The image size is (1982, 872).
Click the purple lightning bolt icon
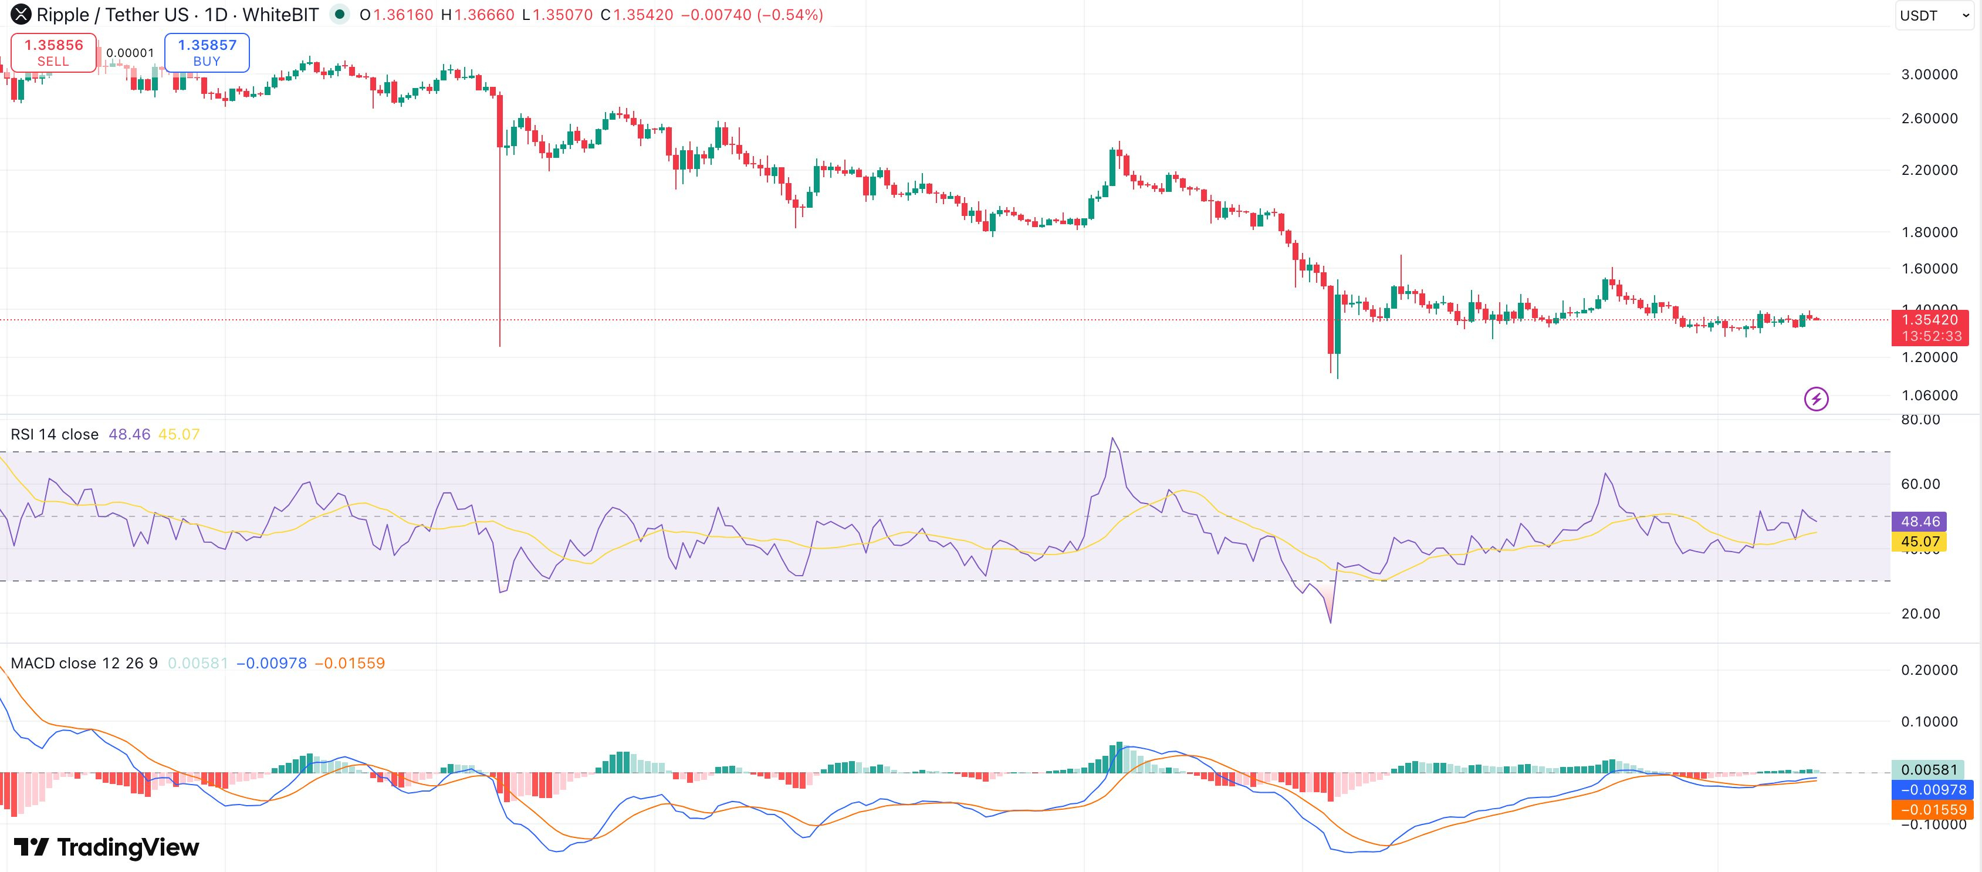pos(1816,398)
